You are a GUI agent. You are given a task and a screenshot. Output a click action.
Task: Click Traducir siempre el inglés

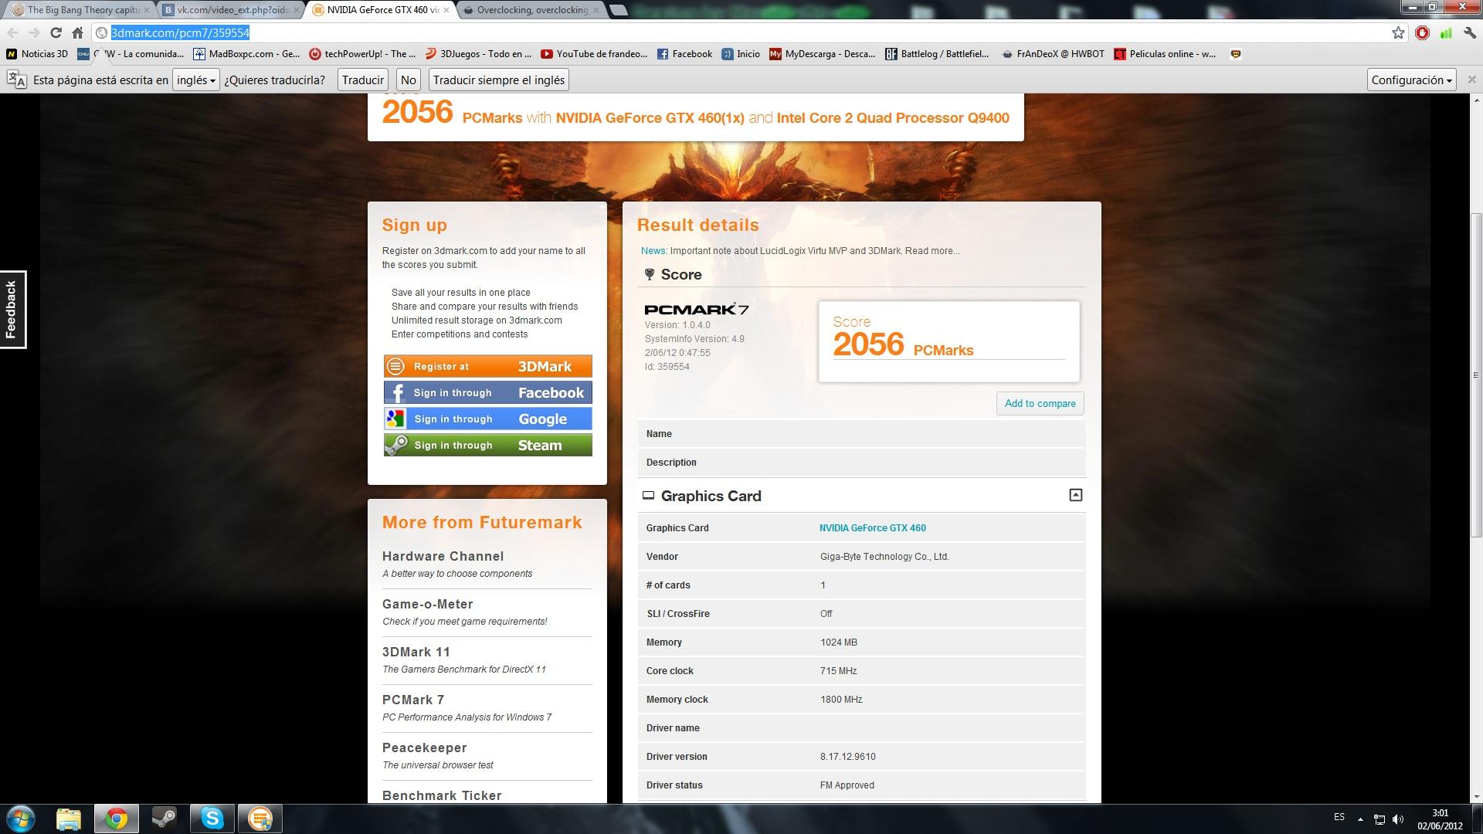499,80
